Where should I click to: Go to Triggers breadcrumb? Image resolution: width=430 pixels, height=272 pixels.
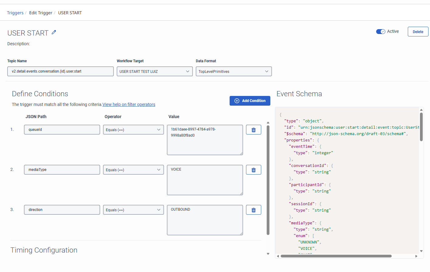15,13
